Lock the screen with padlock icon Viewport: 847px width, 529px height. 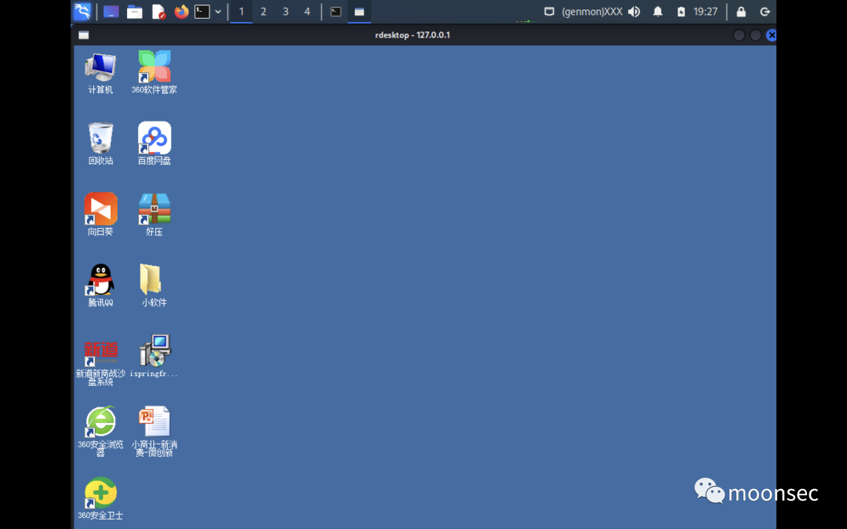pos(741,11)
